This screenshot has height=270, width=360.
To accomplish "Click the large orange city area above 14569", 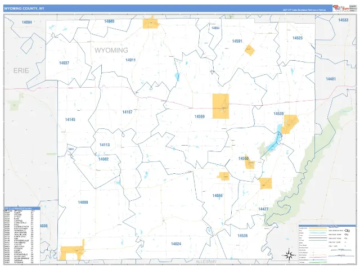I will (x=220, y=106).
